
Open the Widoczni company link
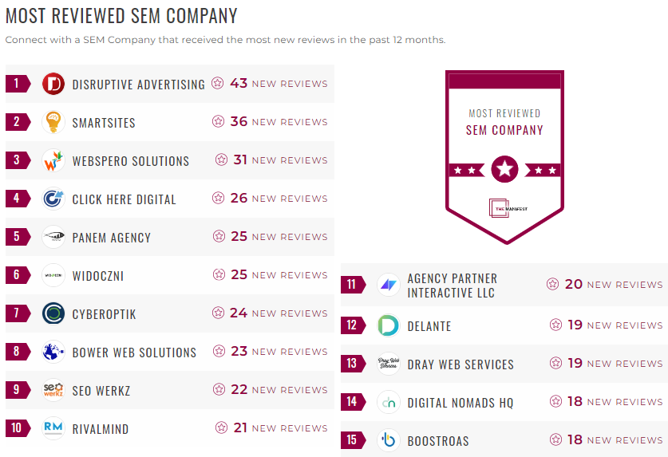coord(97,276)
